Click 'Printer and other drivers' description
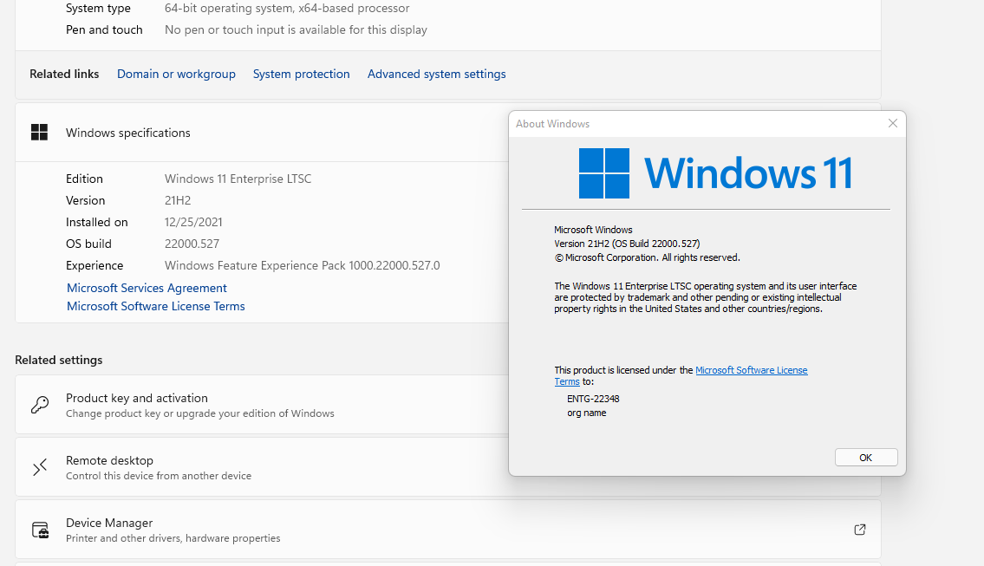Image resolution: width=984 pixels, height=566 pixels. tap(173, 538)
